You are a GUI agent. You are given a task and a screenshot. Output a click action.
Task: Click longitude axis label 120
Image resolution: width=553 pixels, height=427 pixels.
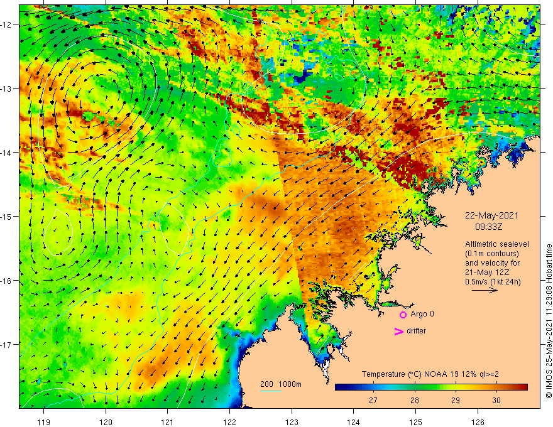coord(106,422)
